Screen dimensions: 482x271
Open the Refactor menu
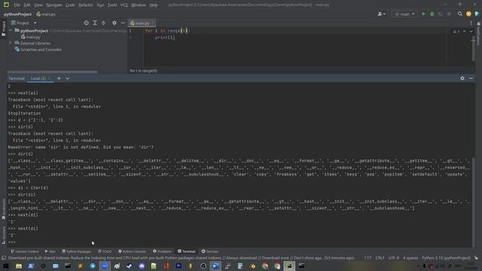coord(85,5)
